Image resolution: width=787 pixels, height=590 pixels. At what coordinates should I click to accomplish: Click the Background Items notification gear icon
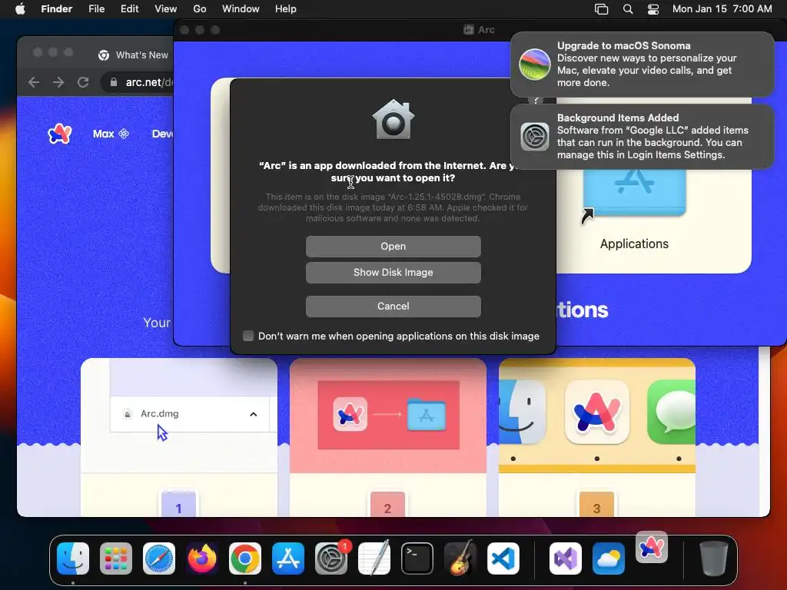535,137
